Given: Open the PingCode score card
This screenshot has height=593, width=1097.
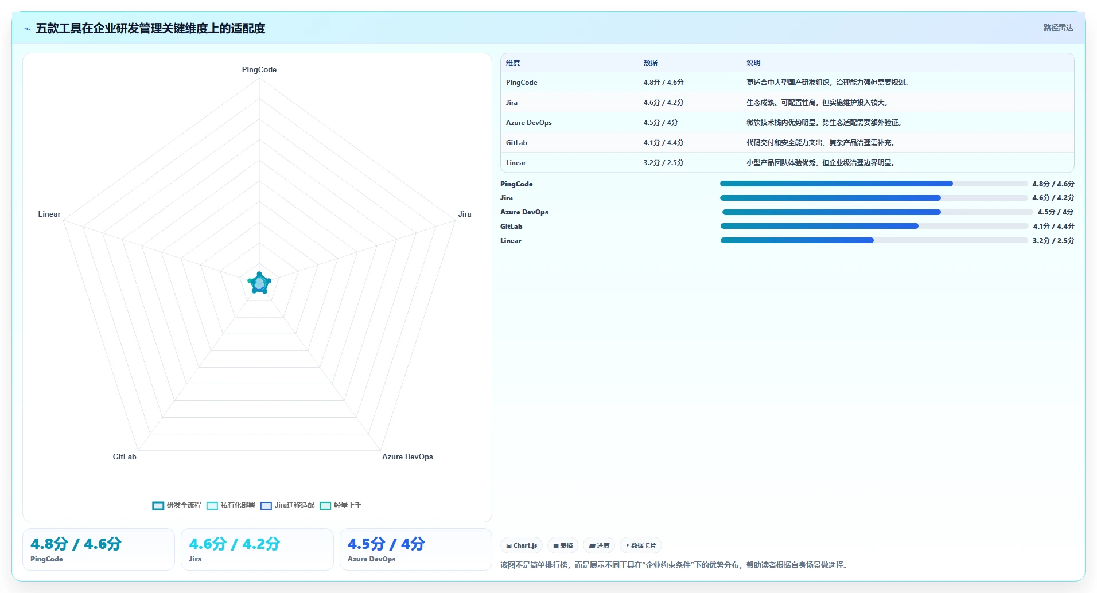Looking at the screenshot, I should click(99, 549).
